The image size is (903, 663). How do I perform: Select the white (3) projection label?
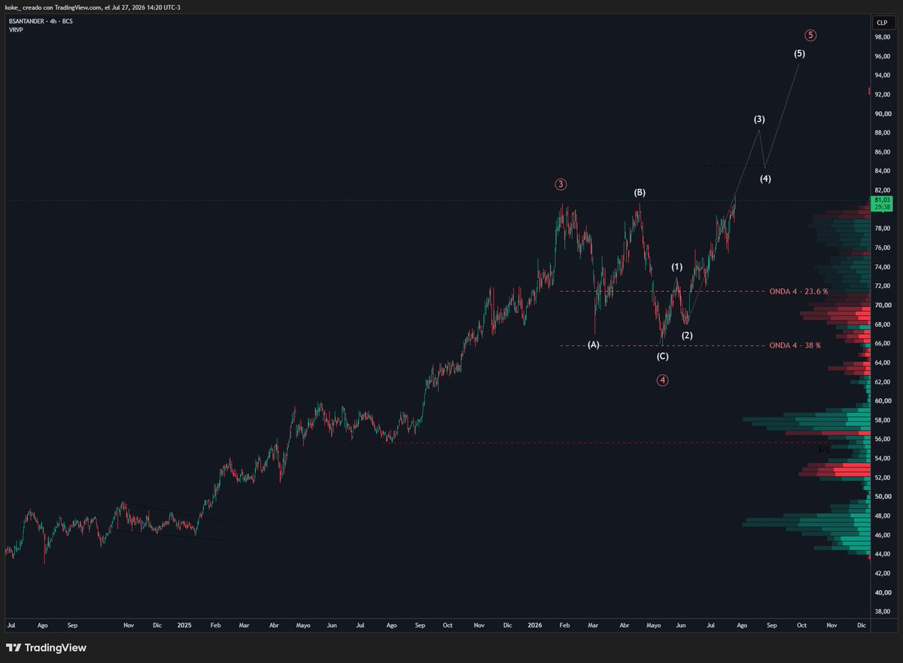point(759,119)
